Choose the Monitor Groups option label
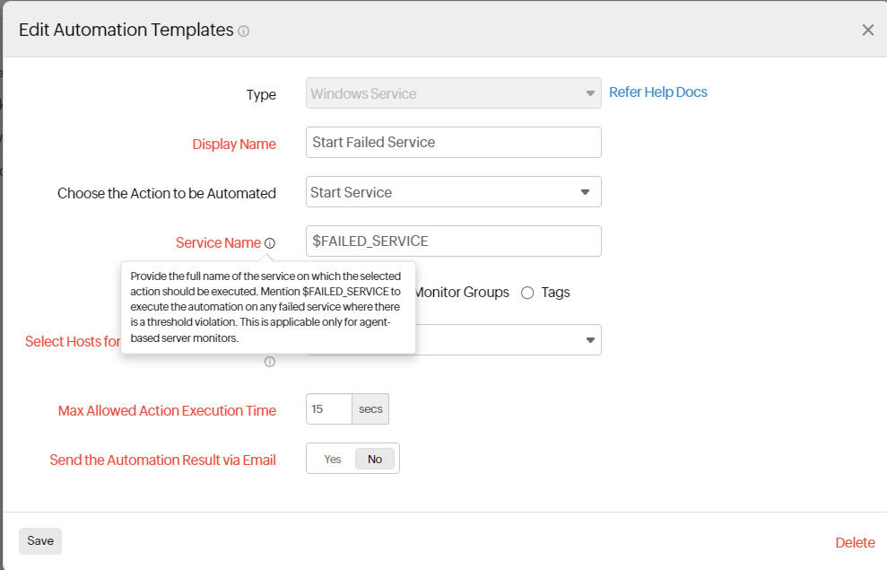The image size is (887, 570). [x=461, y=293]
